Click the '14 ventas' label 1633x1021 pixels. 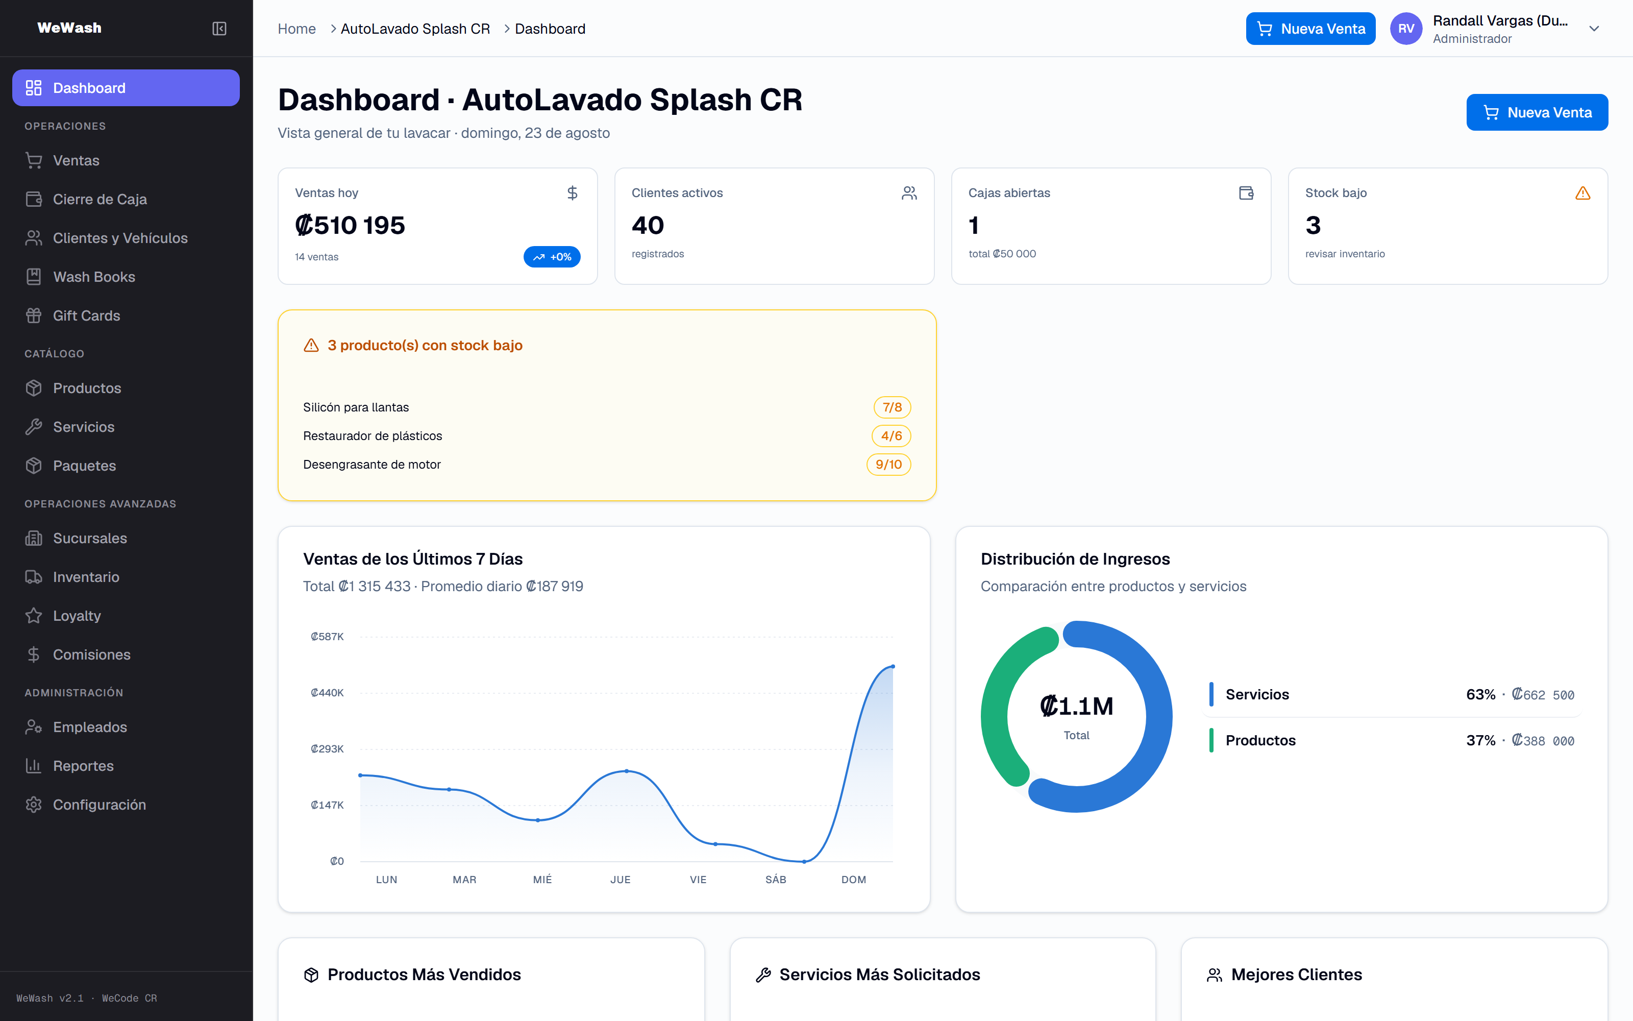[316, 257]
